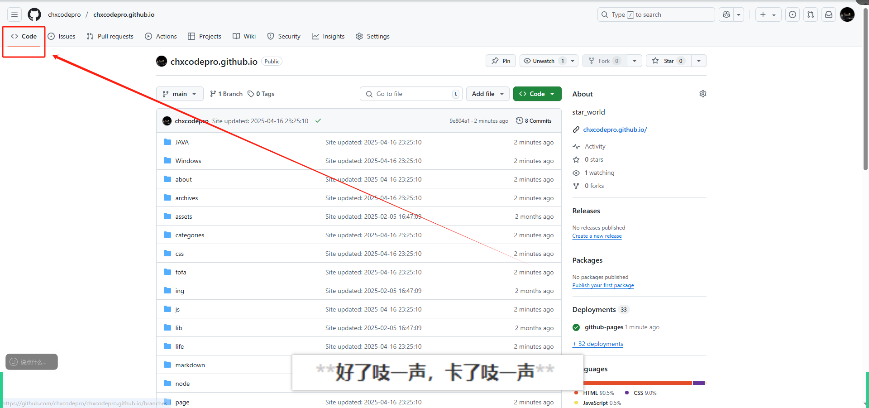Open the about folder
869x408 pixels.
tap(183, 179)
